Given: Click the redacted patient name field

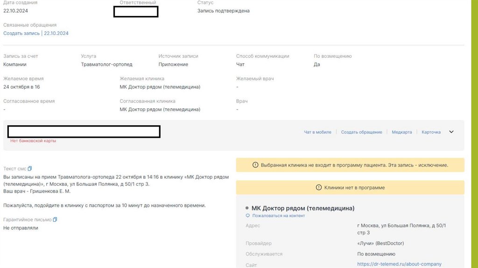Looking at the screenshot, I should pyautogui.click(x=84, y=132).
